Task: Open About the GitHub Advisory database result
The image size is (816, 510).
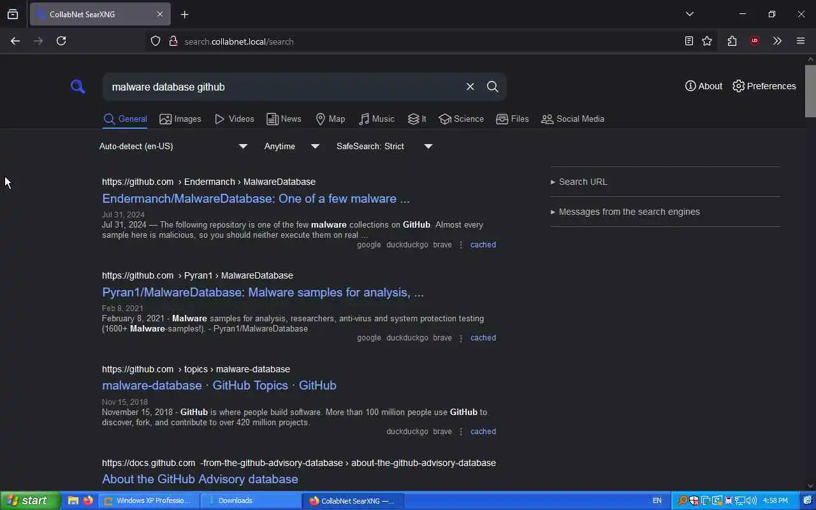Action: [200, 479]
